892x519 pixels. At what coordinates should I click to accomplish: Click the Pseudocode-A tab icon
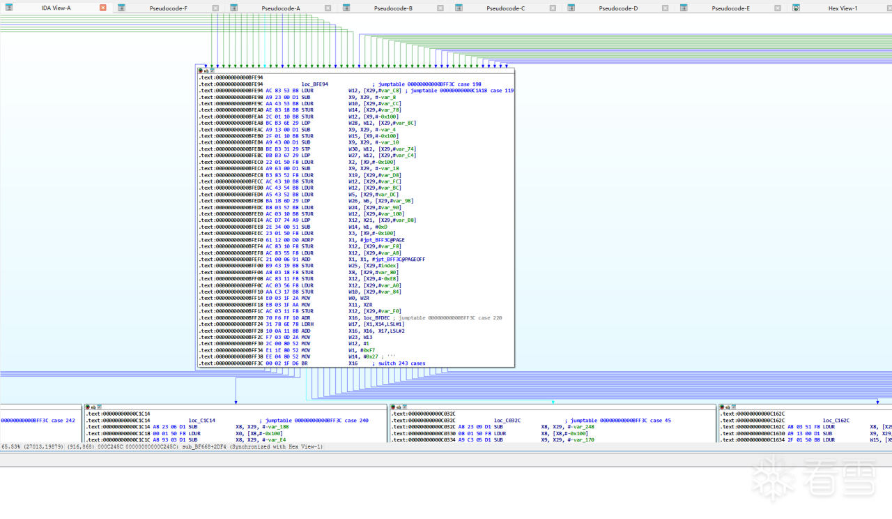coord(234,8)
